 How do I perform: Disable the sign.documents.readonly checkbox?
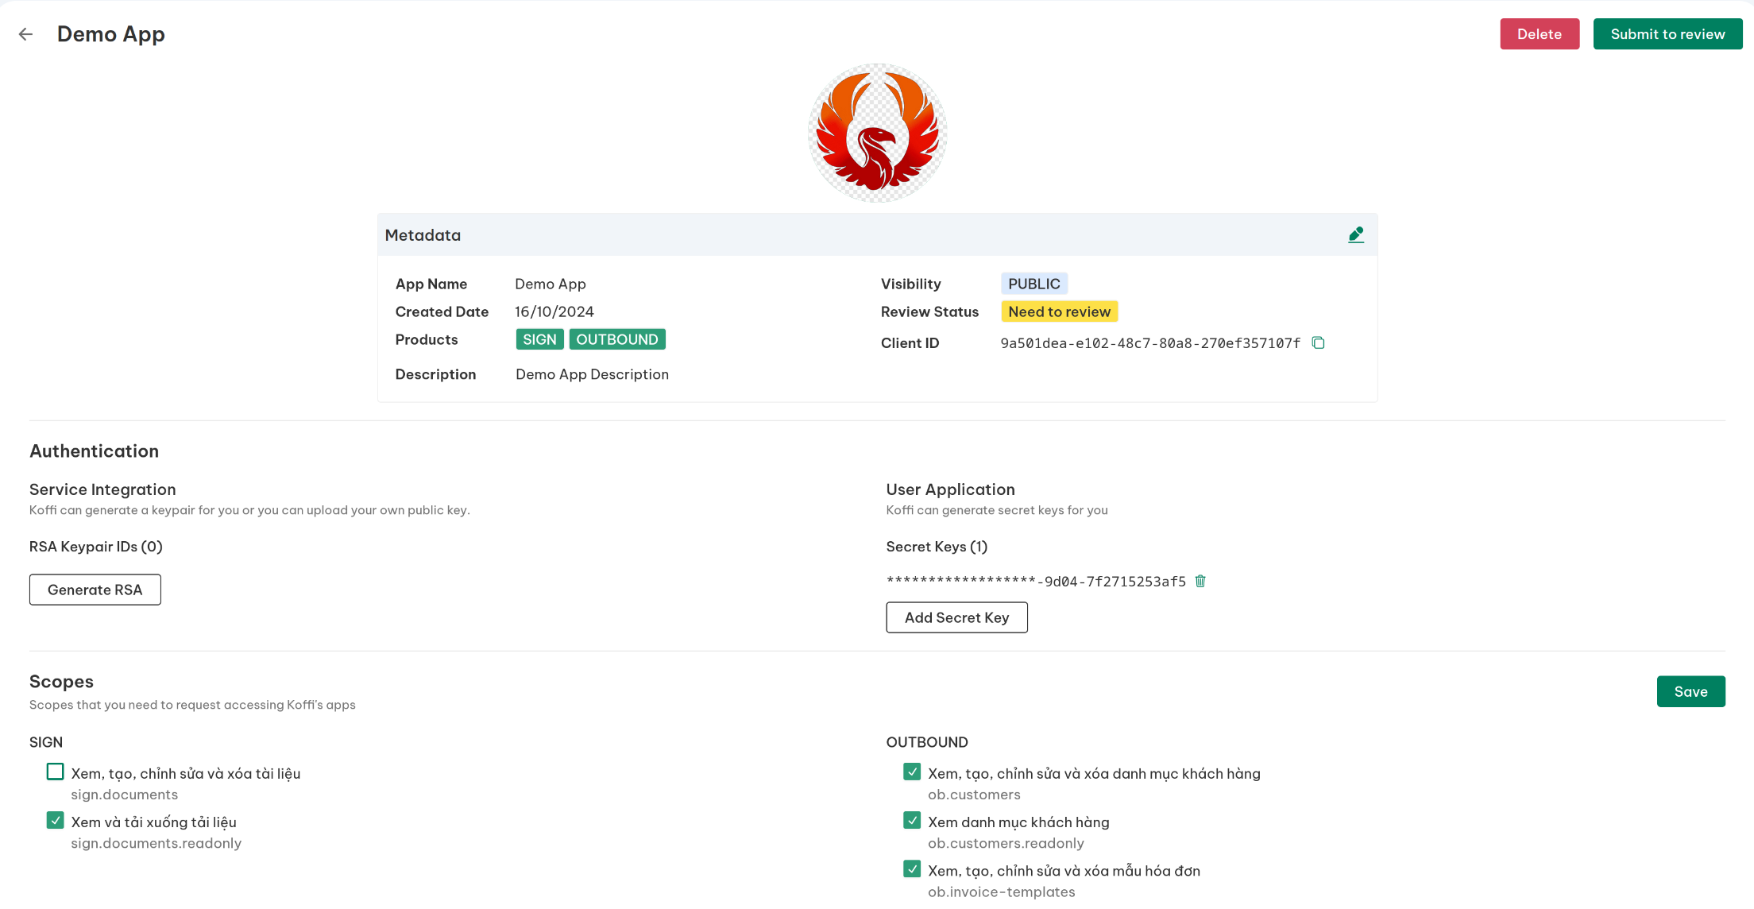(56, 821)
